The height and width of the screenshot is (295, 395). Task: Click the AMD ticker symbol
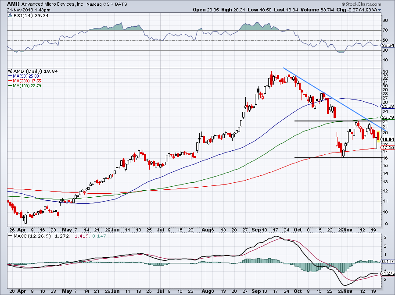pos(13,4)
